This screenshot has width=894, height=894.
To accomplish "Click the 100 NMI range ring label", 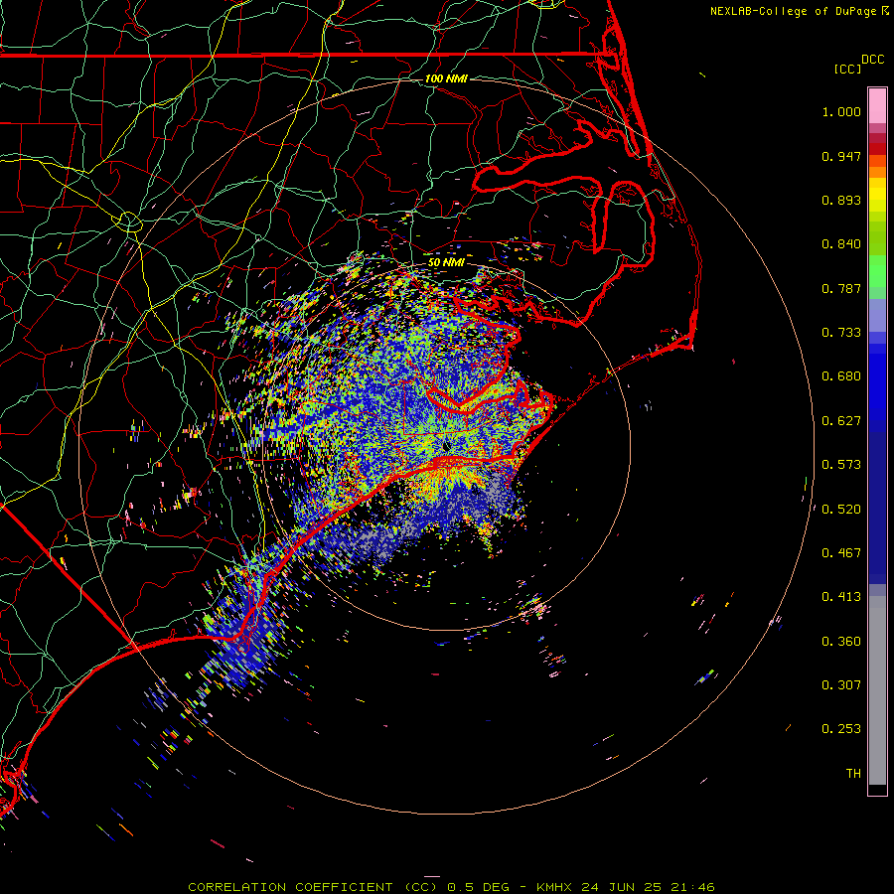I will [446, 78].
